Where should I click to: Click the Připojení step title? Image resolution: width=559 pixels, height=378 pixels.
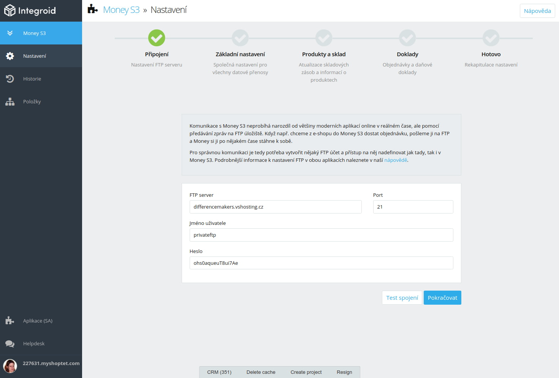tap(157, 54)
